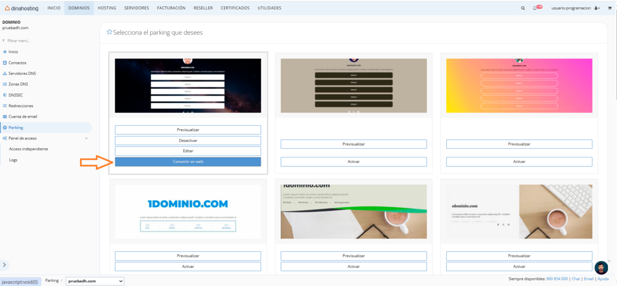
Task: Click the Contactos sidebar icon
Action: point(5,63)
